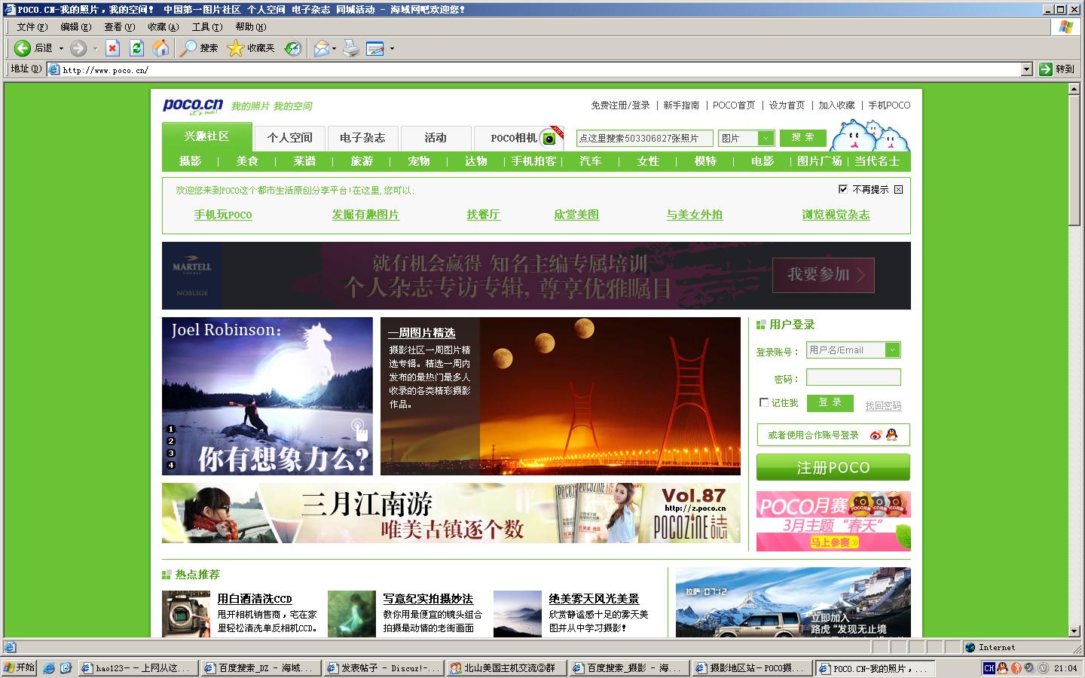Click the Edit page toolbar icon
The height and width of the screenshot is (678, 1085).
click(x=375, y=48)
